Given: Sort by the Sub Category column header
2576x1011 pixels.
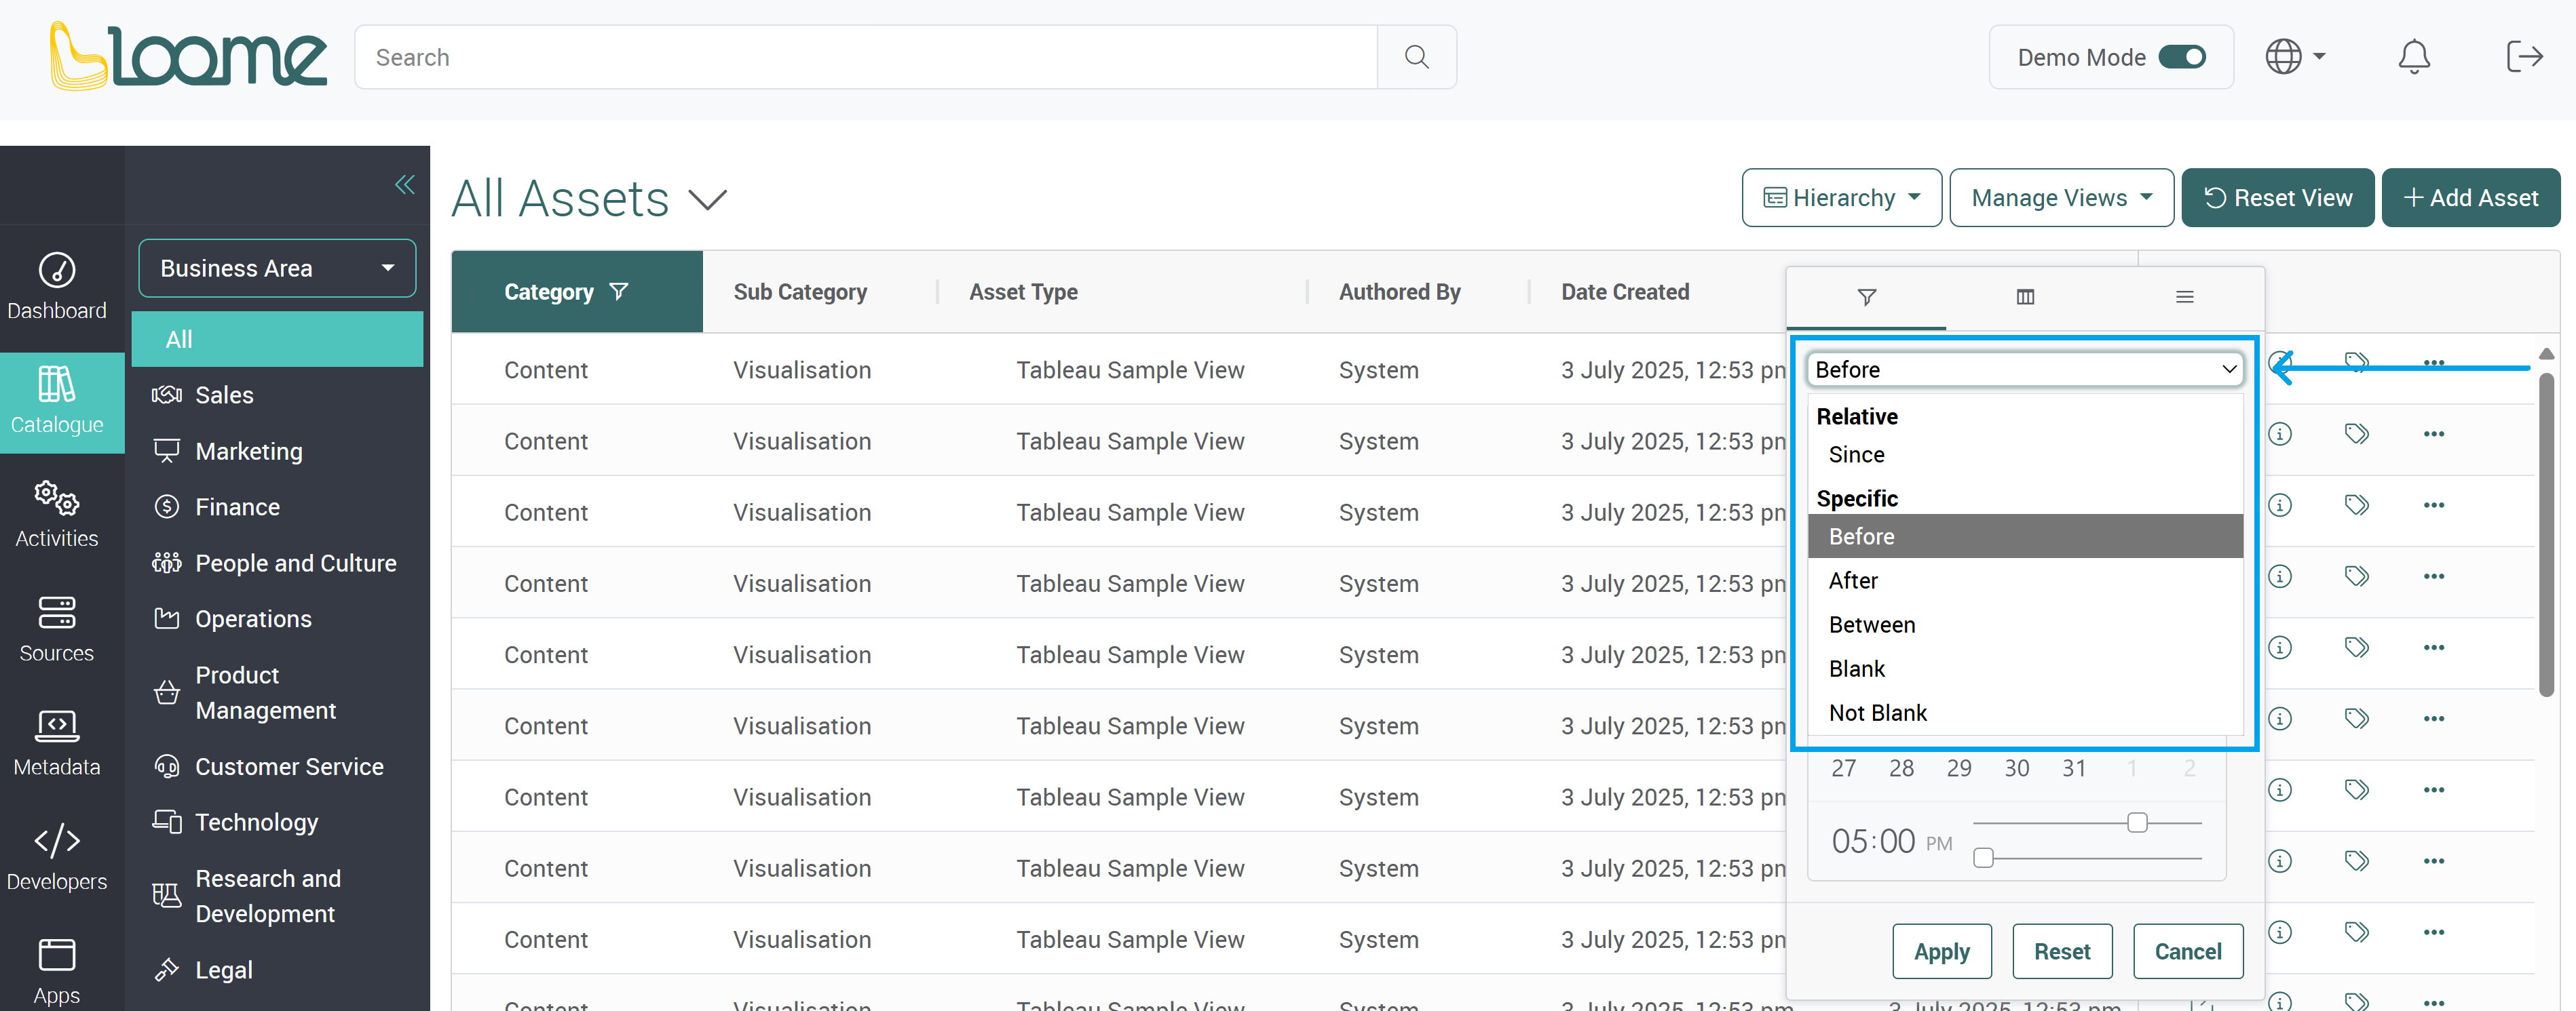Looking at the screenshot, I should (x=800, y=292).
